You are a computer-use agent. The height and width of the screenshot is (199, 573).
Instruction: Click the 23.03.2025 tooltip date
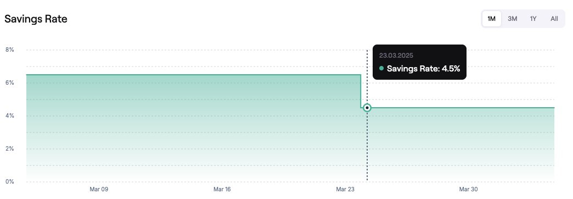coord(396,56)
